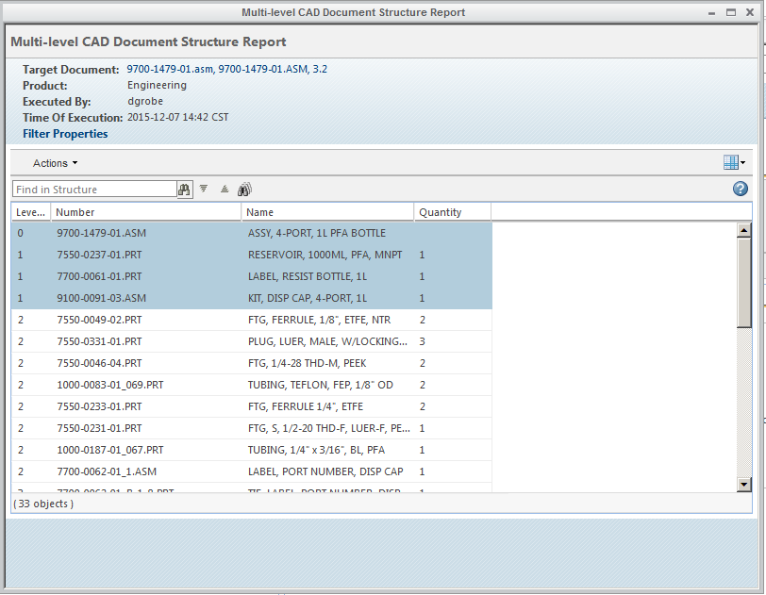Screen dimensions: 766x595
Task: Click the vertical scrollbar thumb of table
Action: [x=743, y=282]
